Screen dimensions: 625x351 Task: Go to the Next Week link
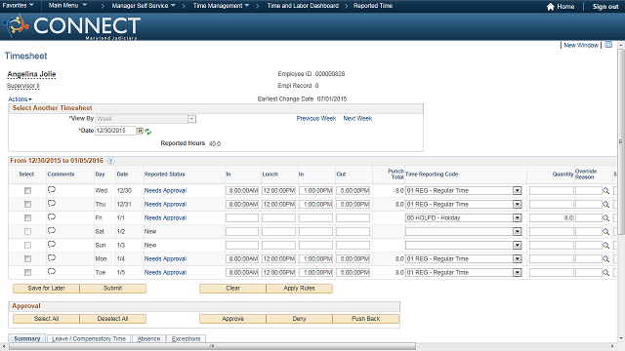click(357, 119)
